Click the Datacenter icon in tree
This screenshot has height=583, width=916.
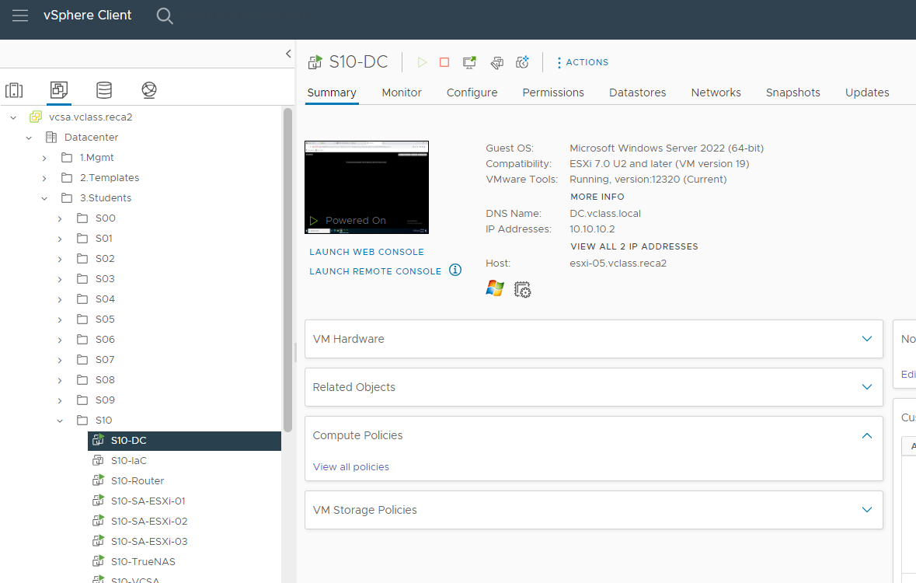[x=51, y=138]
